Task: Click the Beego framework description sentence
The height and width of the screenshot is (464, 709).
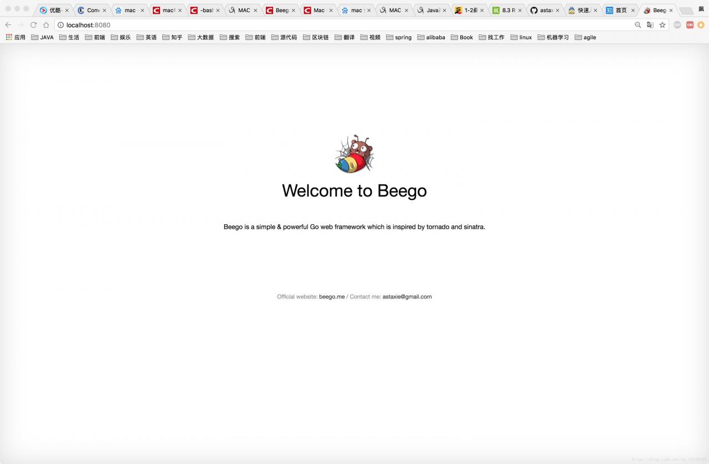Action: pyautogui.click(x=354, y=227)
